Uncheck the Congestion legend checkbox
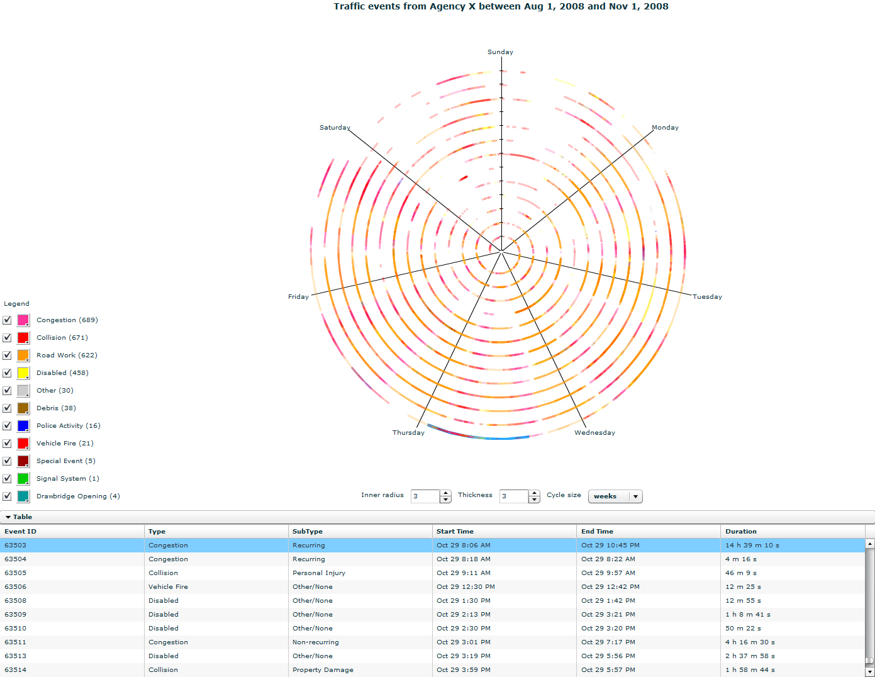 pyautogui.click(x=7, y=320)
